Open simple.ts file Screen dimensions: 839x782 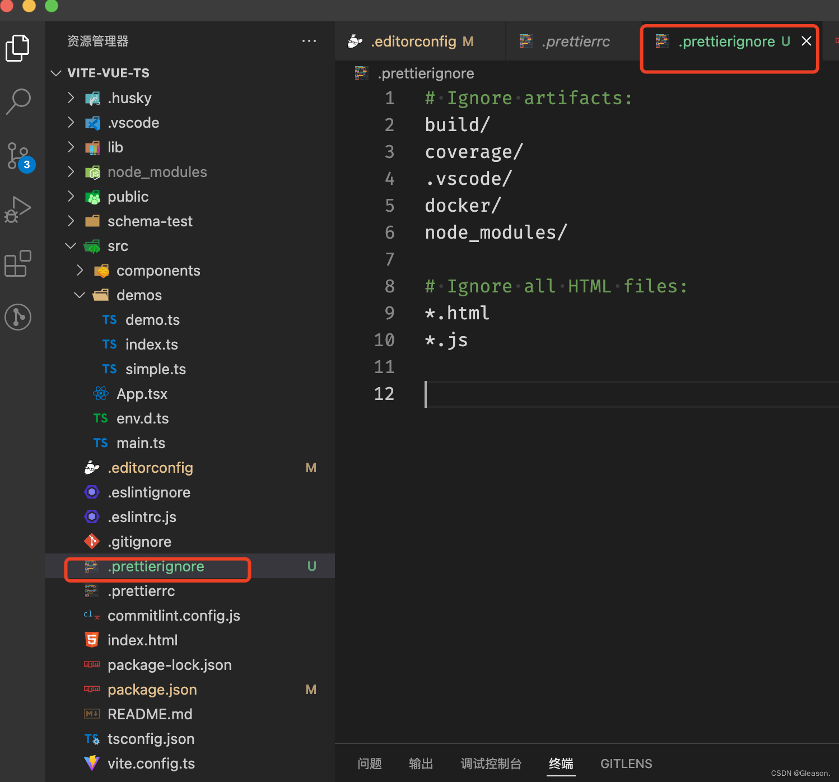tap(156, 369)
